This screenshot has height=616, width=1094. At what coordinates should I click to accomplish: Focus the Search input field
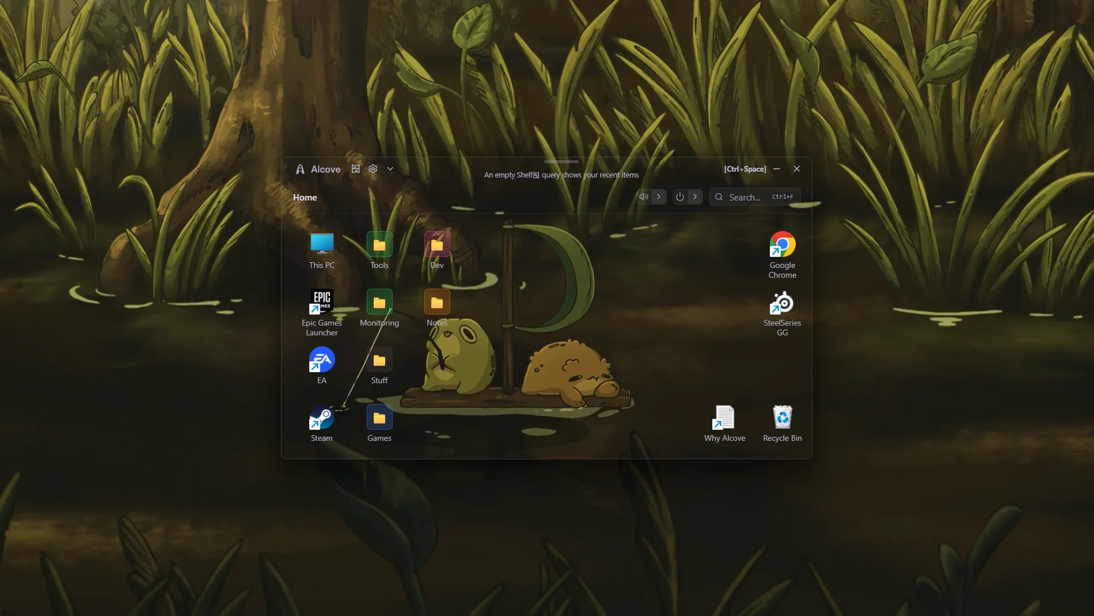[x=754, y=196]
